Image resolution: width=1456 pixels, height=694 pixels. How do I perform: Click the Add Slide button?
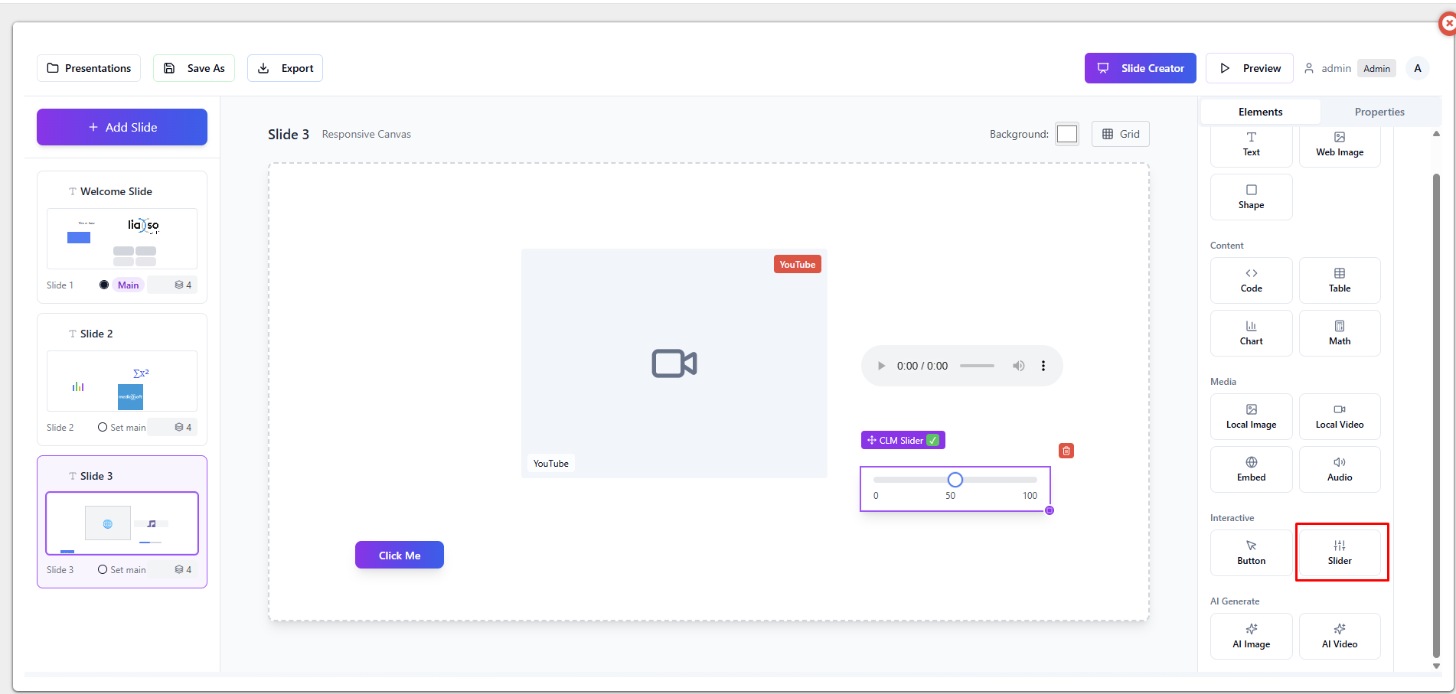tap(122, 127)
